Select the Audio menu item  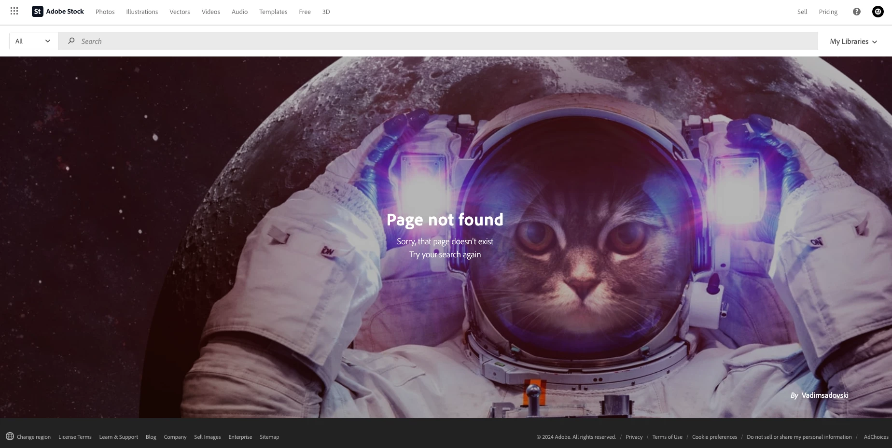click(x=239, y=12)
